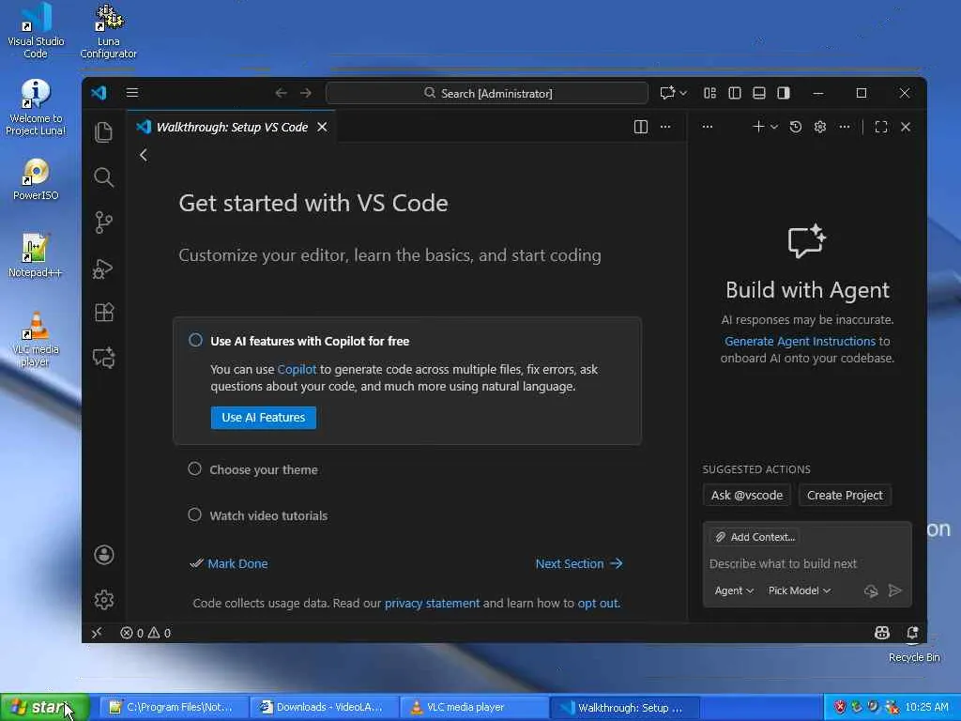
Task: Click the Copilot status bar icon
Action: [x=882, y=633]
